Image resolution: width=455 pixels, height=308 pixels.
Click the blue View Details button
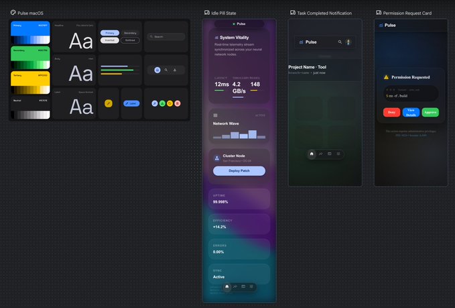tap(411, 113)
